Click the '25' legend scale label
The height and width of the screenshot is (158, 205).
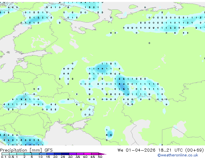coord(63,157)
